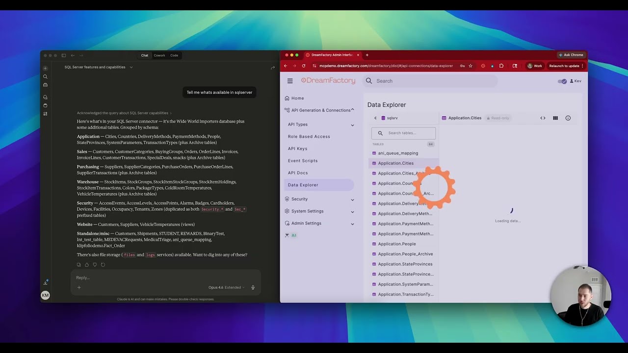Open the Chrome extensions puzzle icon
Image resolution: width=628 pixels, height=353 pixels.
501,66
